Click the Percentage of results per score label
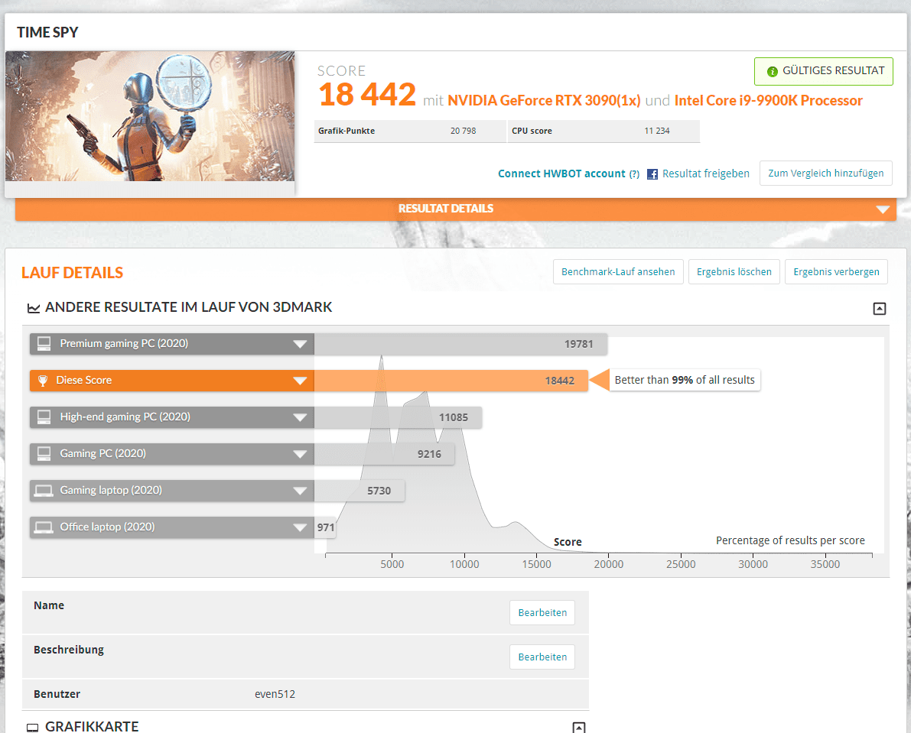This screenshot has height=733, width=911. pyautogui.click(x=790, y=540)
